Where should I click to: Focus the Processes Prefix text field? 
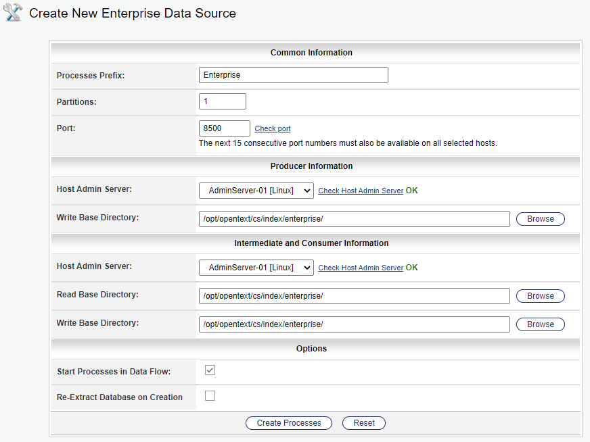293,75
